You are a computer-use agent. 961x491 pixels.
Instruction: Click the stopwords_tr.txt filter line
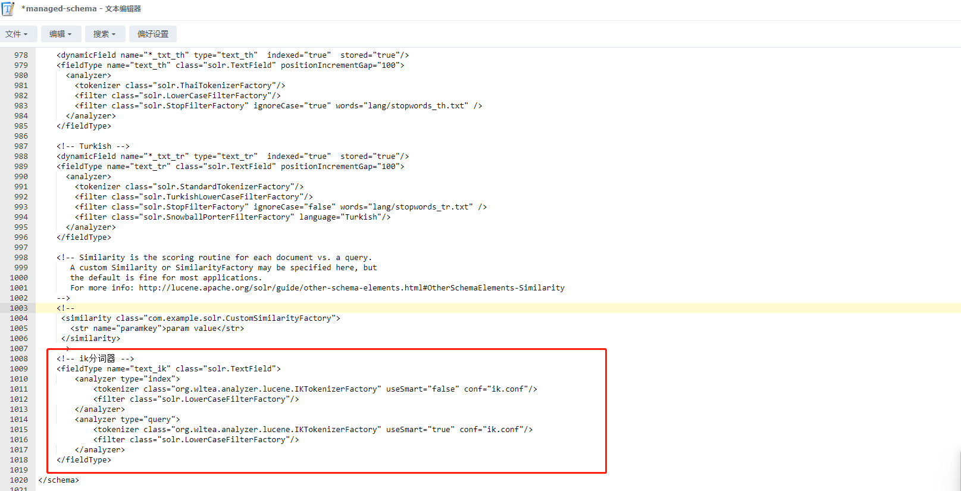pos(281,207)
